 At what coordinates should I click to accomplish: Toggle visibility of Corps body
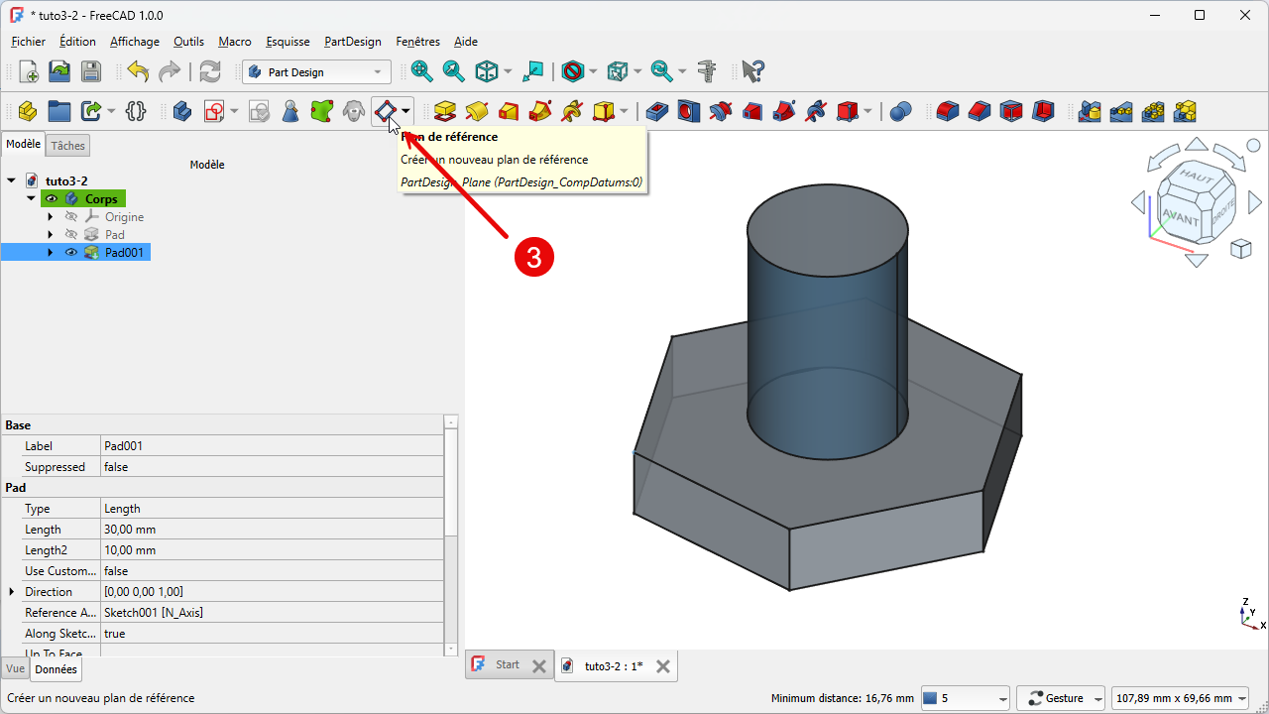[x=52, y=199]
